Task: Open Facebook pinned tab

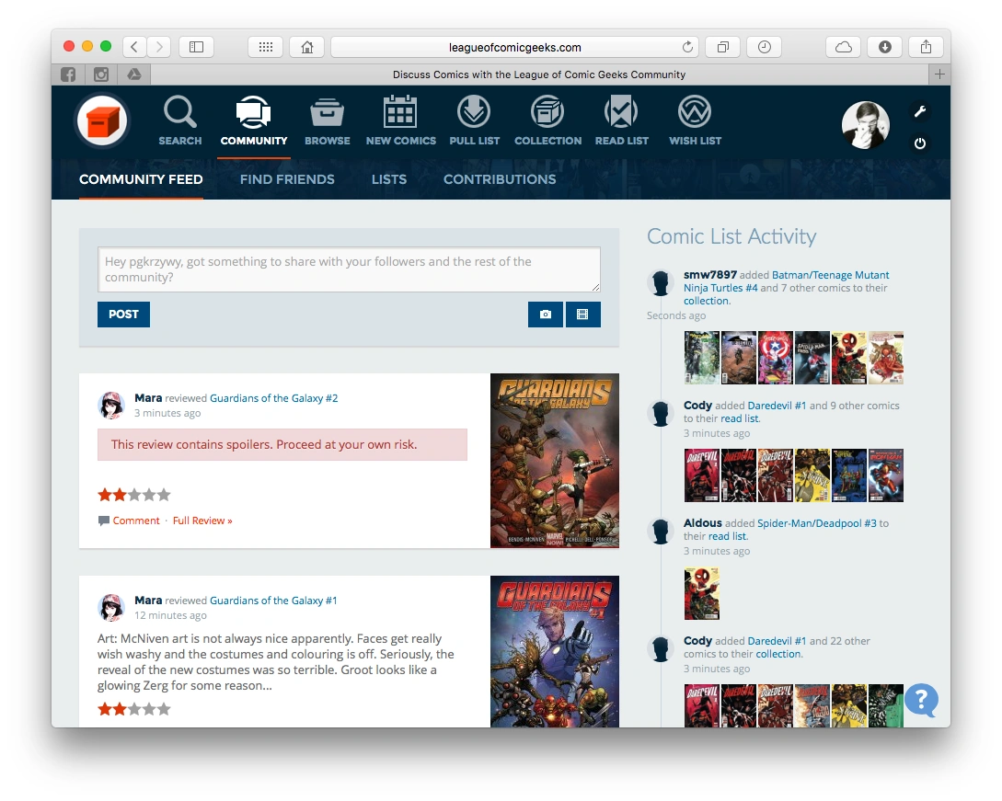Action: 68,74
